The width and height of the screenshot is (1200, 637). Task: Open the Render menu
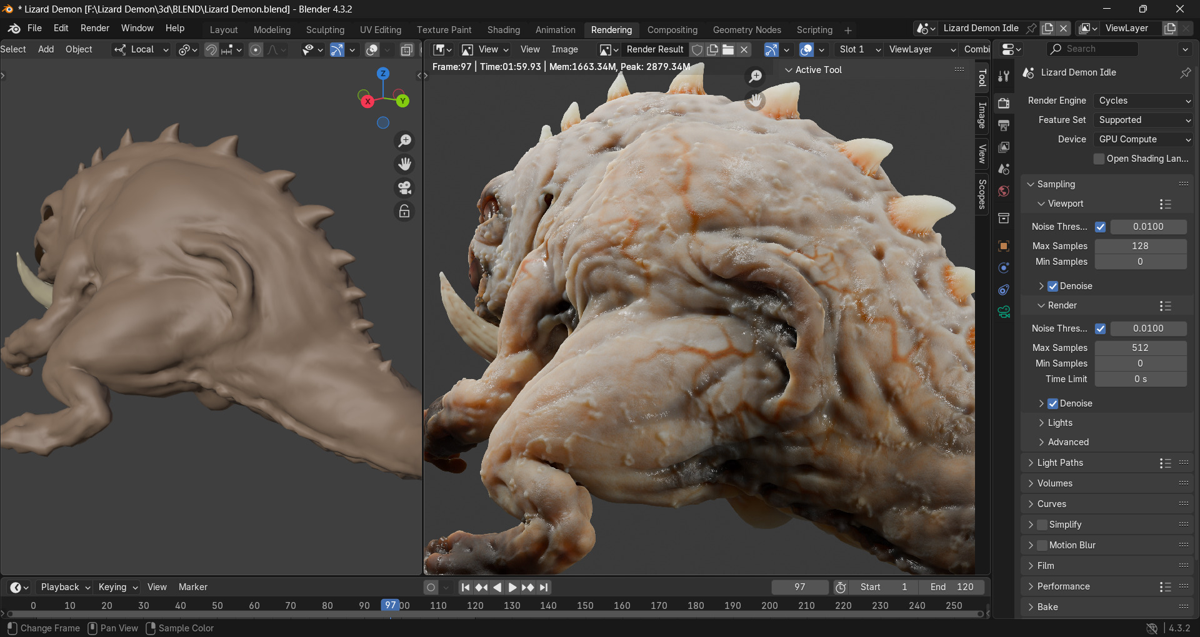coord(95,28)
